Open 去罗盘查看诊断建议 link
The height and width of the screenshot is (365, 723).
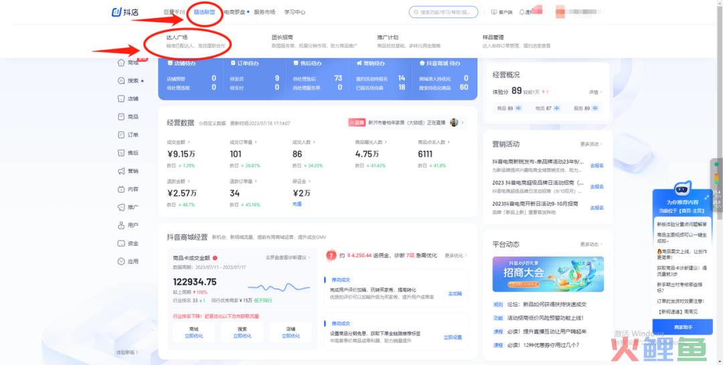pyautogui.click(x=288, y=257)
